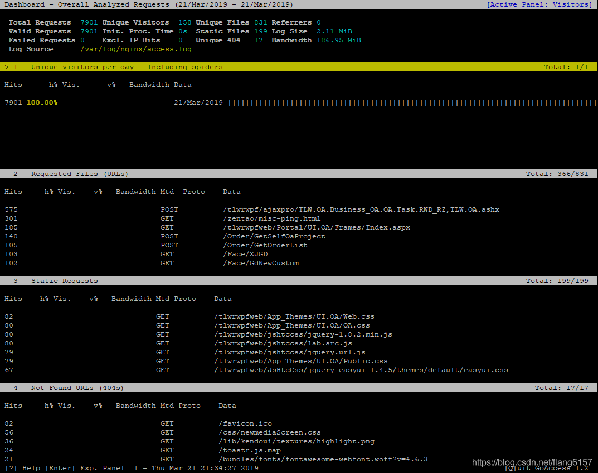Select the /toastr.js.map row

[143, 451]
